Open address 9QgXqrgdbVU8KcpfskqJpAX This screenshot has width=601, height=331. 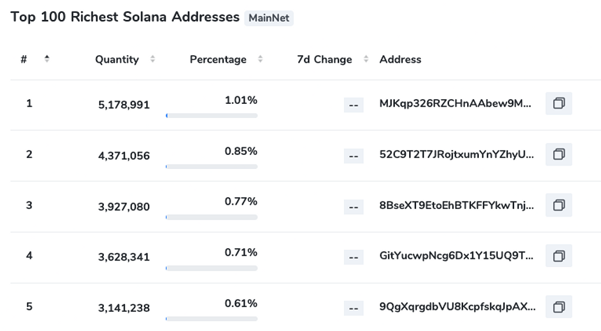(x=457, y=307)
